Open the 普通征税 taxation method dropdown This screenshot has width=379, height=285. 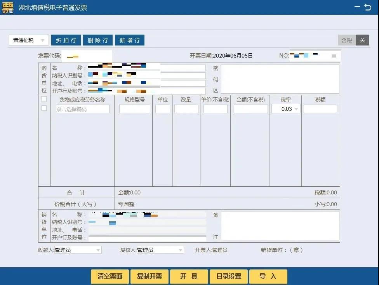click(x=43, y=40)
